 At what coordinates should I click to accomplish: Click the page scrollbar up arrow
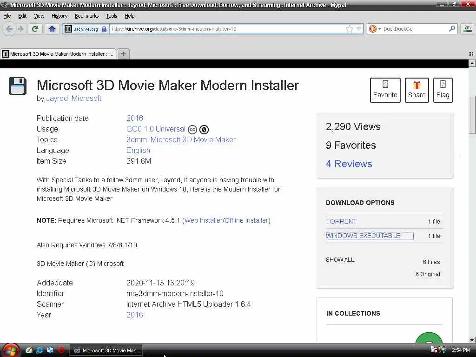tap(472, 63)
